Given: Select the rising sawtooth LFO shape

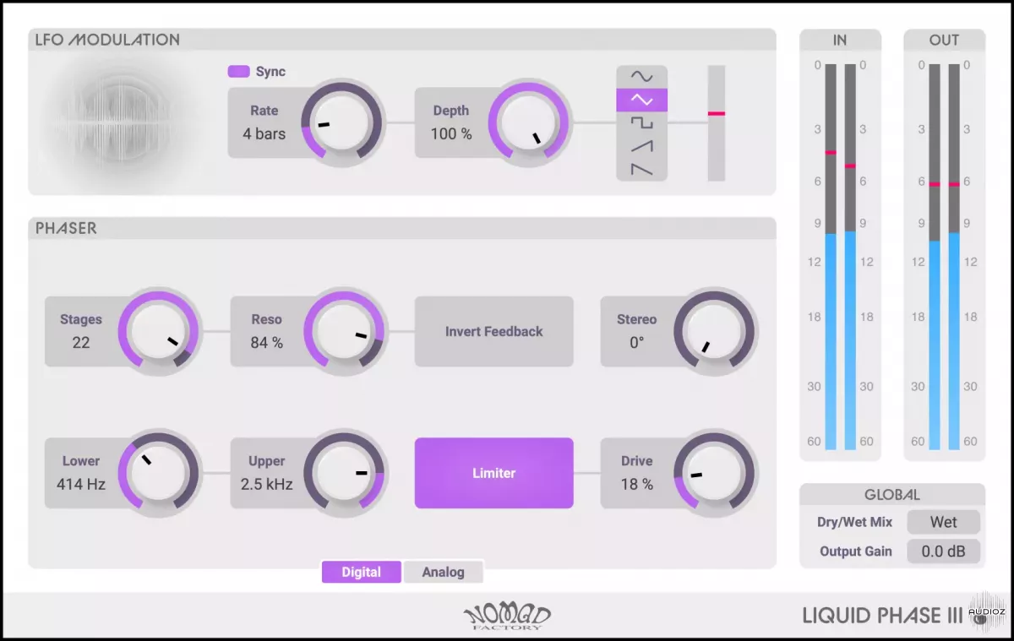Looking at the screenshot, I should click(642, 147).
